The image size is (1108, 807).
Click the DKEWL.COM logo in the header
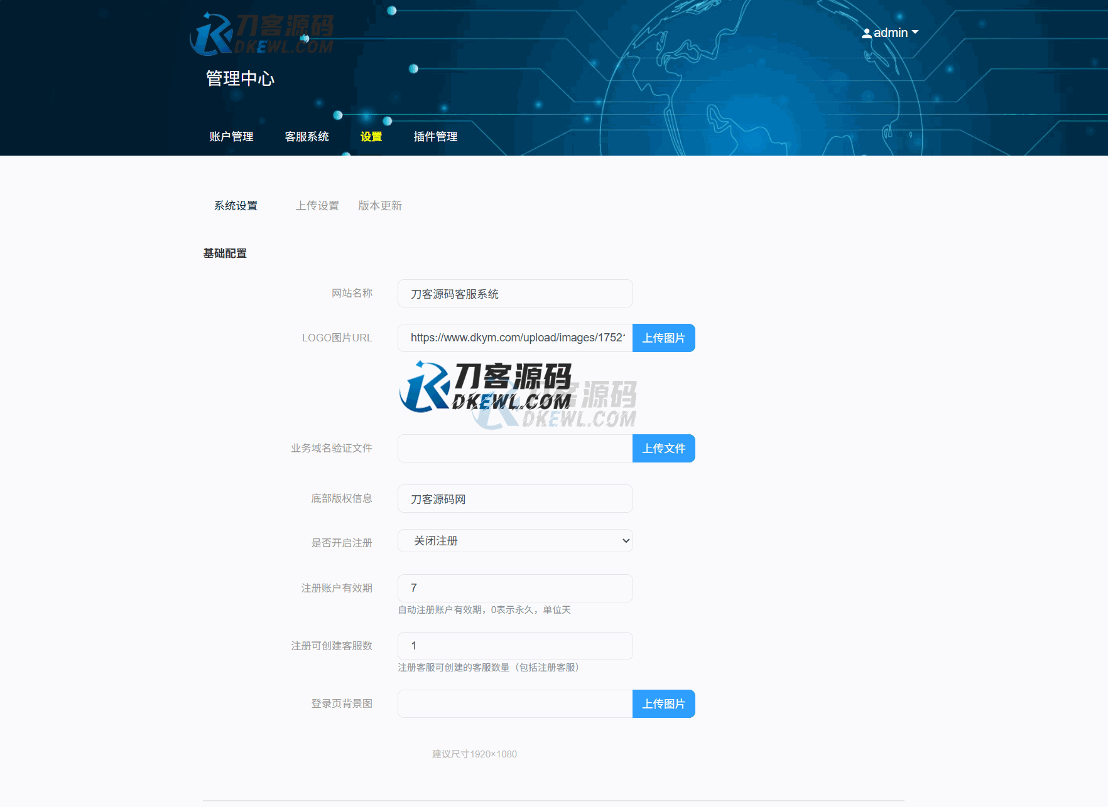click(x=262, y=35)
